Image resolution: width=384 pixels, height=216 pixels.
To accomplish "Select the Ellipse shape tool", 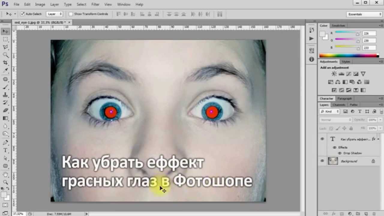I will tap(5, 166).
